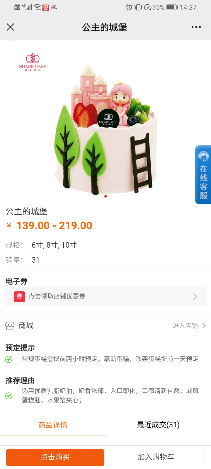The height and width of the screenshot is (469, 211).
Task: Tap the SHARE CAKE logo on the image
Action: [33, 62]
